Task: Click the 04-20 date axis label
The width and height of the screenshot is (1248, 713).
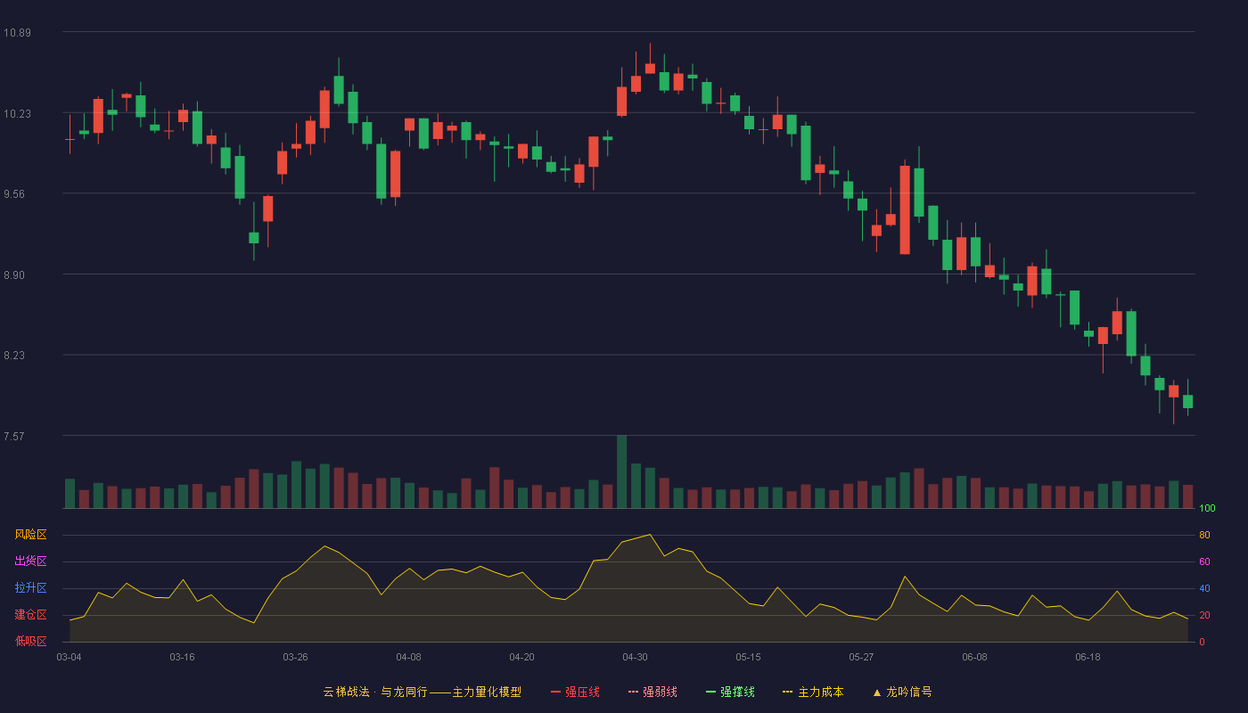Action: 522,657
